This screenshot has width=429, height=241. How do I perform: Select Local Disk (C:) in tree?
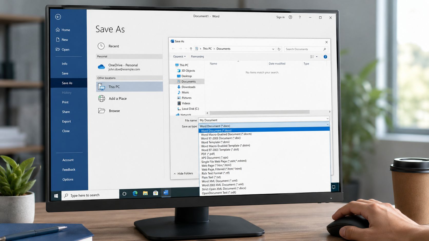[188, 109]
